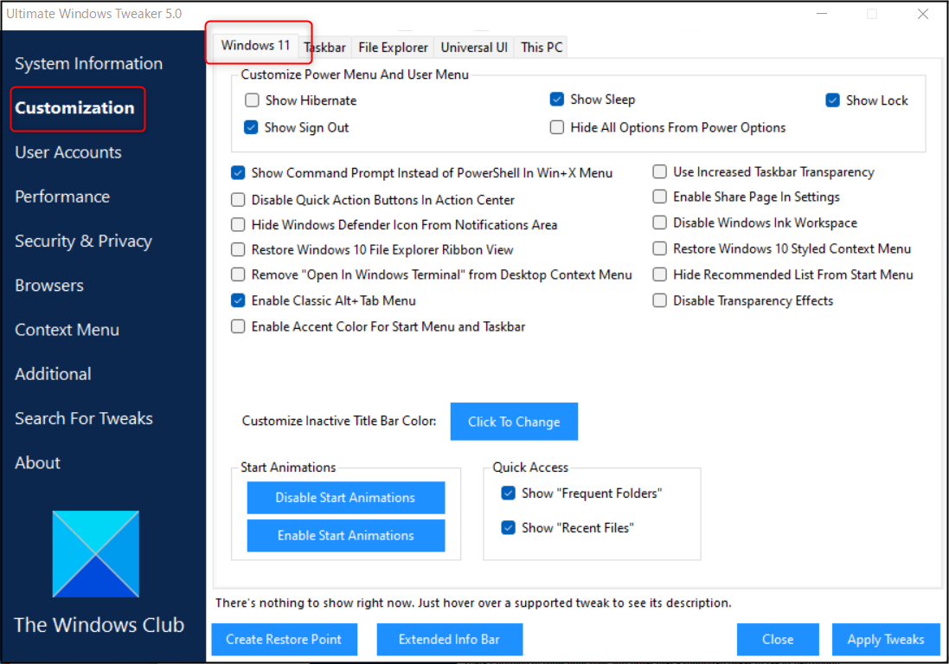This screenshot has height=664, width=949.
Task: Toggle Show Command Prompt Instead of PowerShell
Action: (238, 172)
